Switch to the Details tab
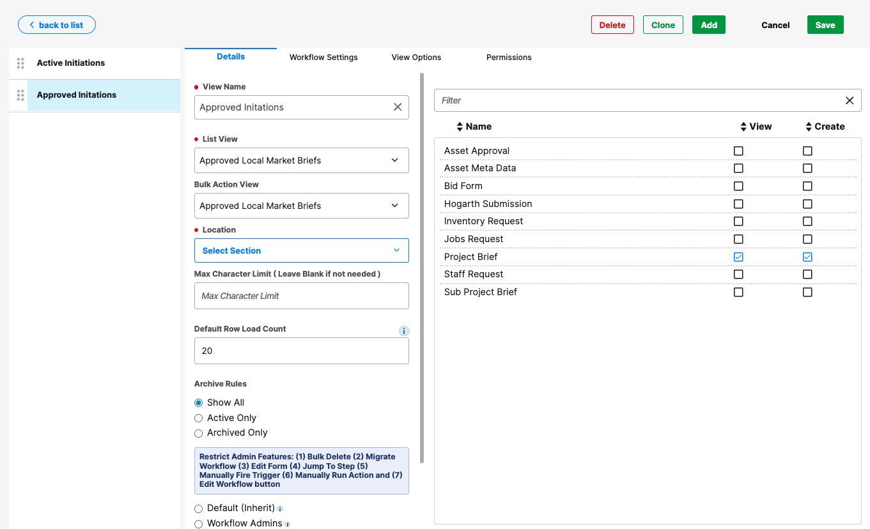The height and width of the screenshot is (529, 870). [231, 57]
